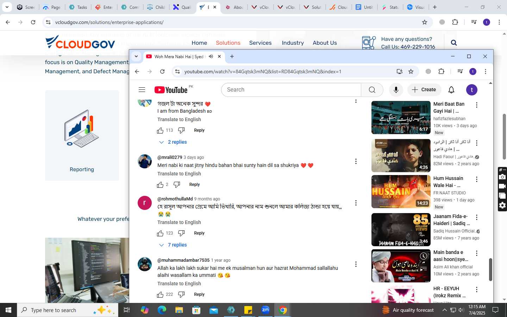
Task: Open Industry menu on CloudGov site
Action: (x=293, y=43)
